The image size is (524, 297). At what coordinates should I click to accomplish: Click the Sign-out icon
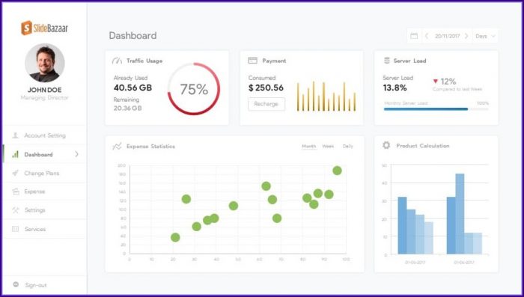tap(16, 284)
